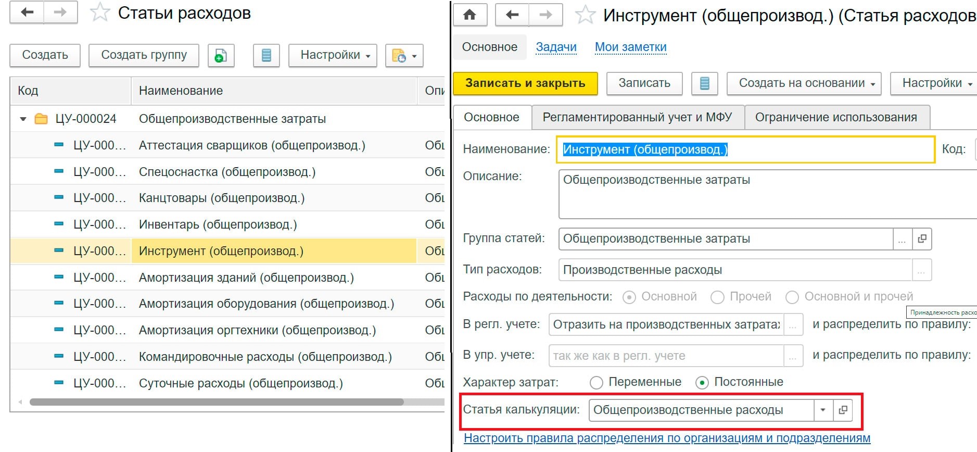This screenshot has width=977, height=452.
Task: Choose the Прочей activity radio option
Action: pyautogui.click(x=717, y=297)
